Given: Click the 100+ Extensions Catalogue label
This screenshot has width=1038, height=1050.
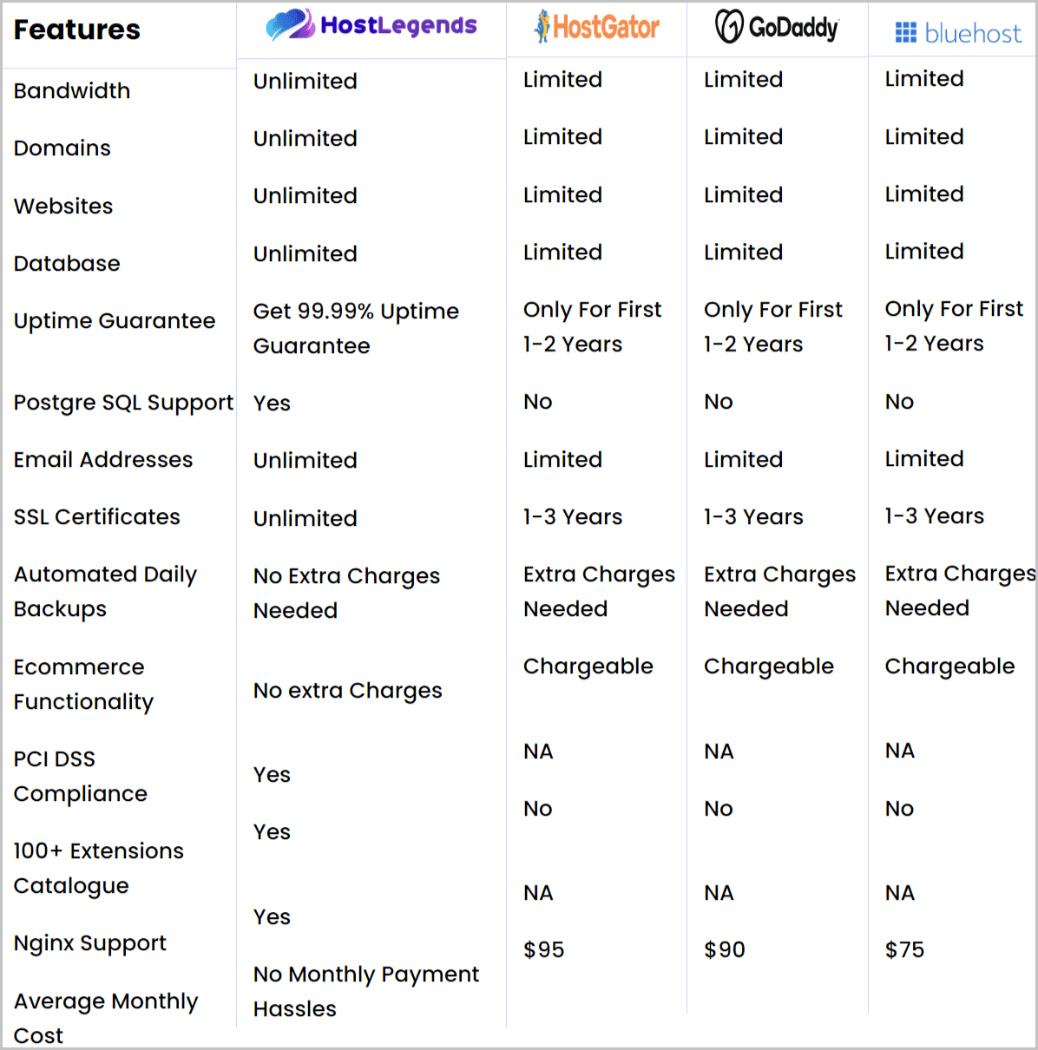Looking at the screenshot, I should pos(99,868).
